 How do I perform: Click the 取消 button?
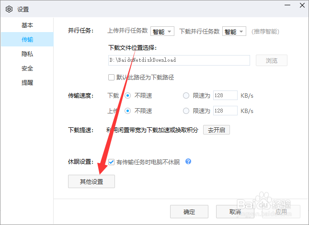[x=235, y=212]
